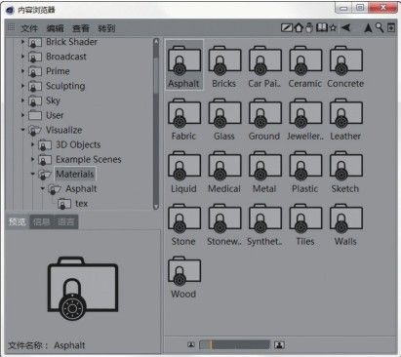Click the home icon in toolbar
The height and width of the screenshot is (357, 401).
(x=299, y=28)
